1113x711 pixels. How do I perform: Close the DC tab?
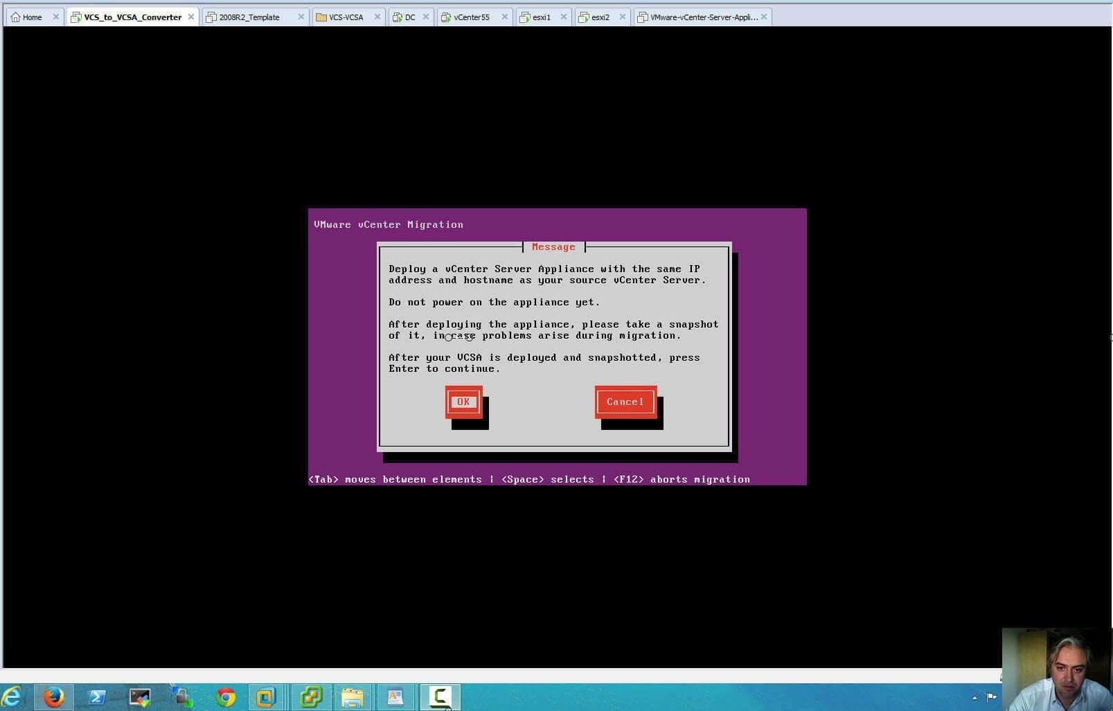pyautogui.click(x=426, y=17)
